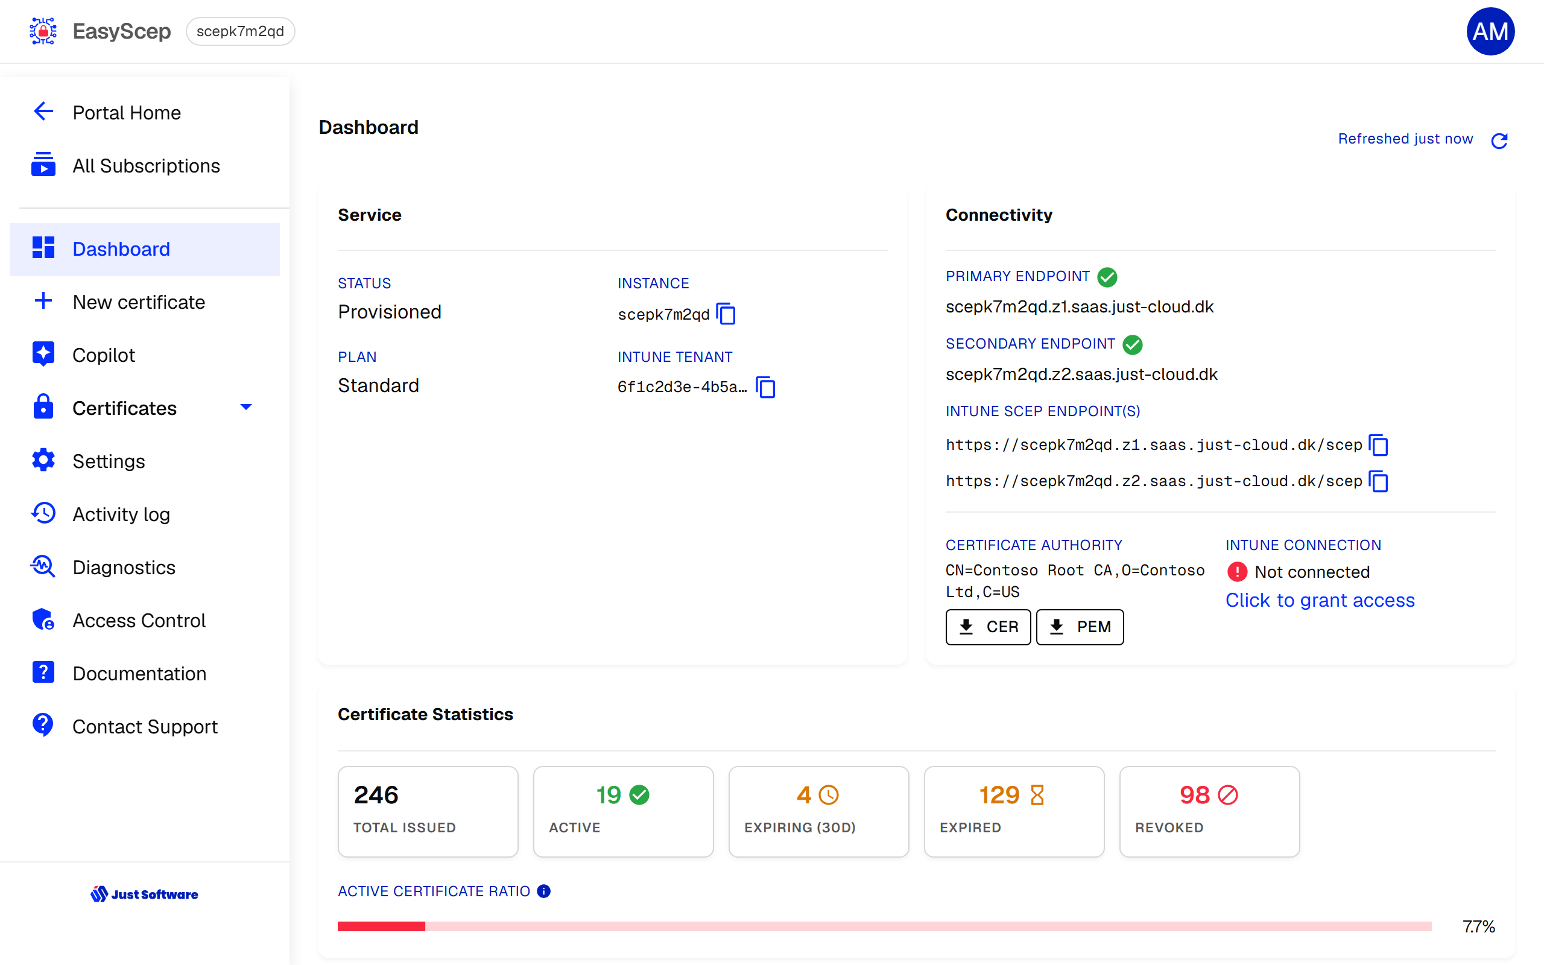This screenshot has width=1544, height=965.
Task: Click the primary endpoint green check icon
Action: point(1107,277)
